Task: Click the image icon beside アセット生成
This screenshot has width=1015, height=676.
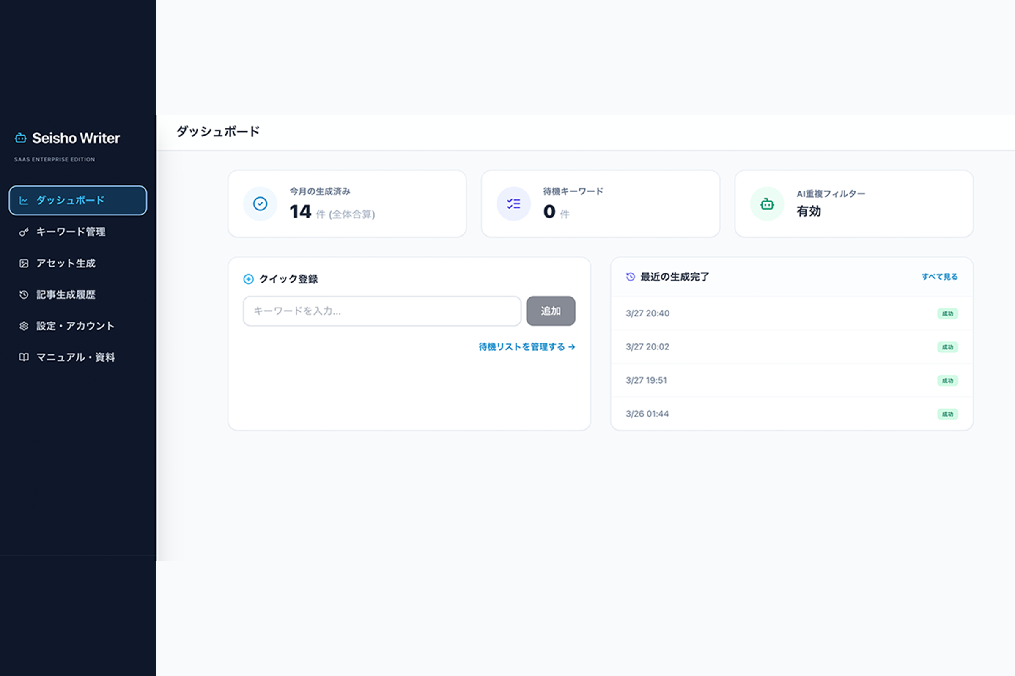Action: coord(24,263)
